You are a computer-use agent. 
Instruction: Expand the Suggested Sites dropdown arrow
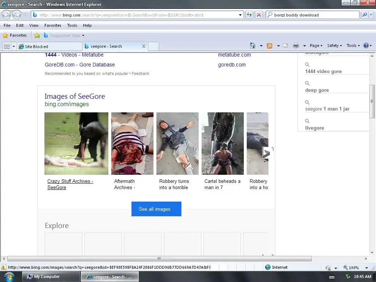pos(83,36)
